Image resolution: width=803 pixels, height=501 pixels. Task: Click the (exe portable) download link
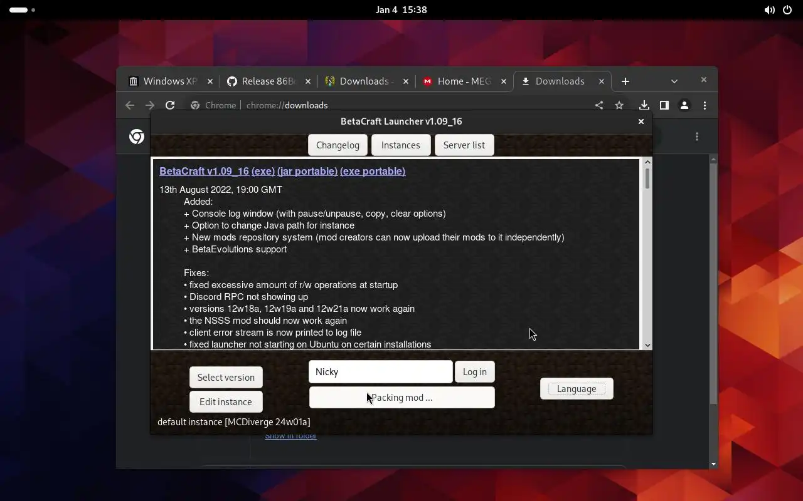[x=373, y=171]
